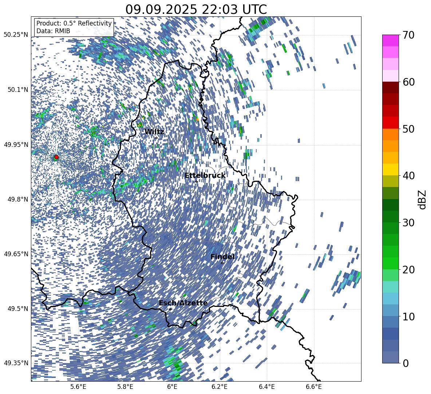Image resolution: width=431 pixels, height=394 pixels.
Task: Pick the light cyan swatch above 10 dBZ
Action: coord(390,299)
